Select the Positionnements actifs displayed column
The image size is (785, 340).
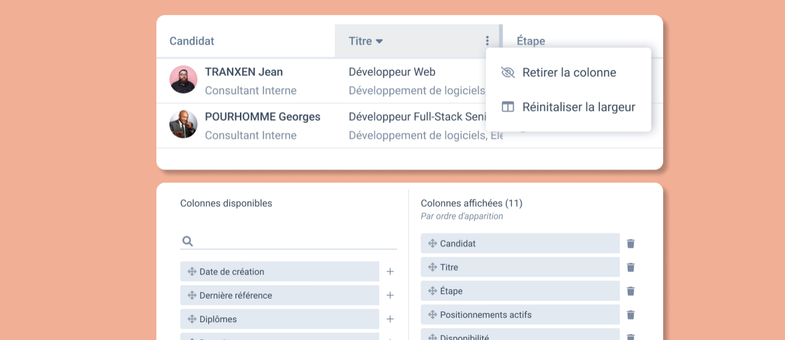[x=520, y=315]
